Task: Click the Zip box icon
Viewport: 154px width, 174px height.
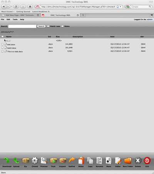Action: point(25,161)
